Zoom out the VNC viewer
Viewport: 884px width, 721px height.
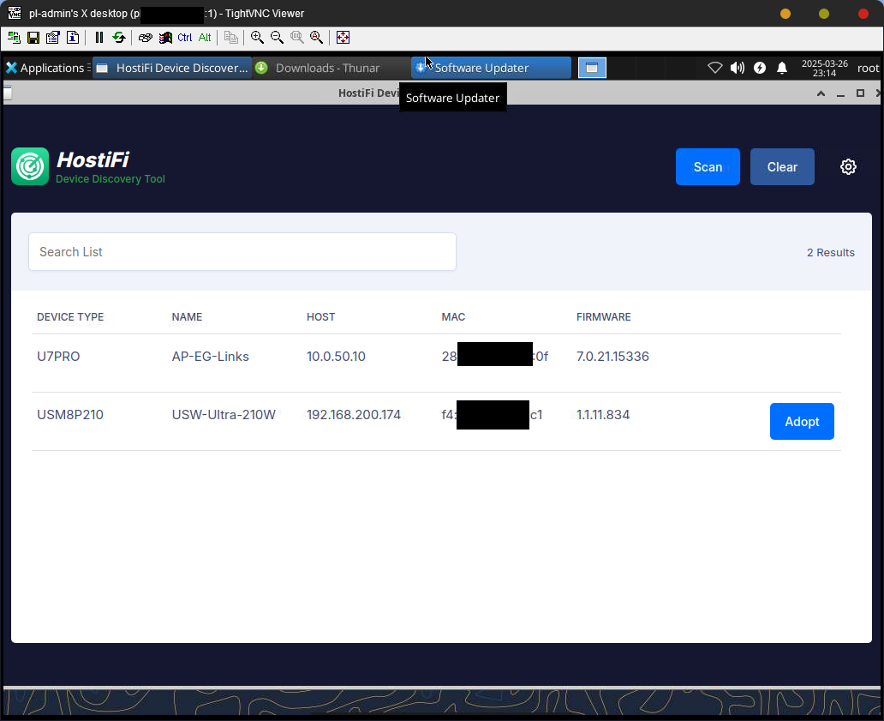coord(277,38)
